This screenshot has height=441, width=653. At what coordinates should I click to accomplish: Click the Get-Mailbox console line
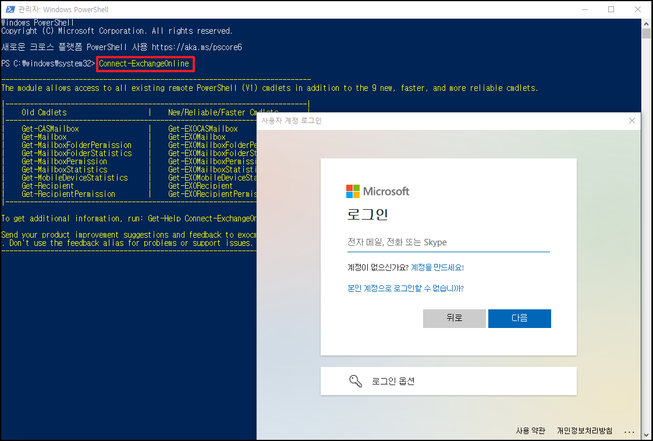click(x=44, y=137)
